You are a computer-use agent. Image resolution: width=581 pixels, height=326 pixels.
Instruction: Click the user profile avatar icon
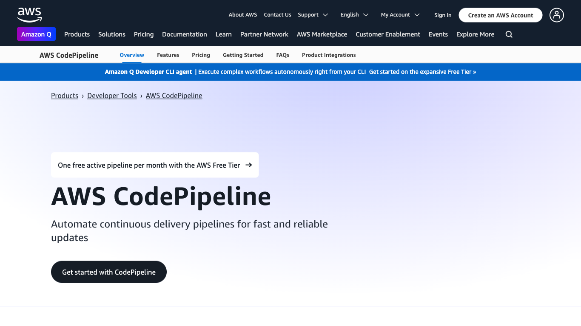[x=556, y=15]
